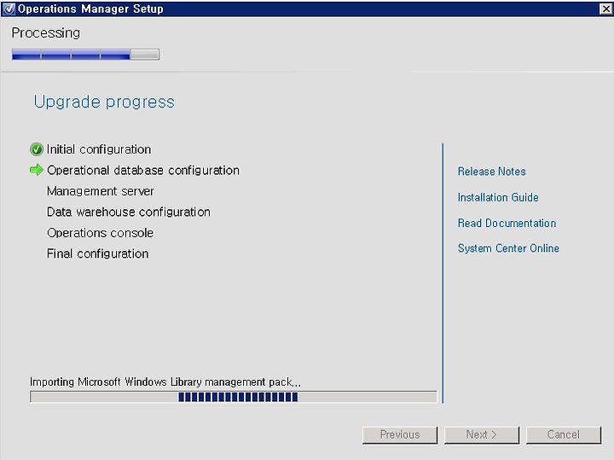
Task: Open the Read Documentation link
Action: tap(507, 223)
